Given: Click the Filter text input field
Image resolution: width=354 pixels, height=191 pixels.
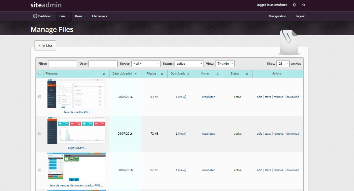Looking at the screenshot, I should coord(63,64).
